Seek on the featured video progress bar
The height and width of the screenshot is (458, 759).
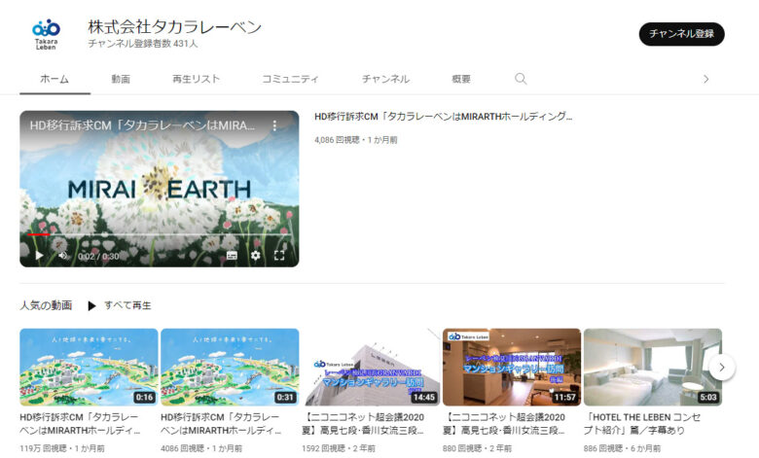click(160, 234)
